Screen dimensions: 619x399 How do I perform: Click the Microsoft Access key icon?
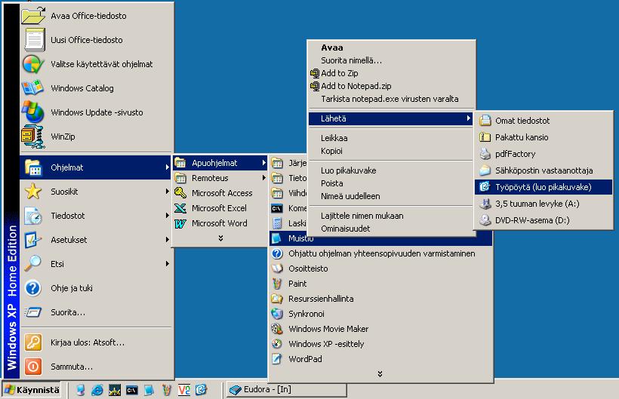pyautogui.click(x=180, y=193)
